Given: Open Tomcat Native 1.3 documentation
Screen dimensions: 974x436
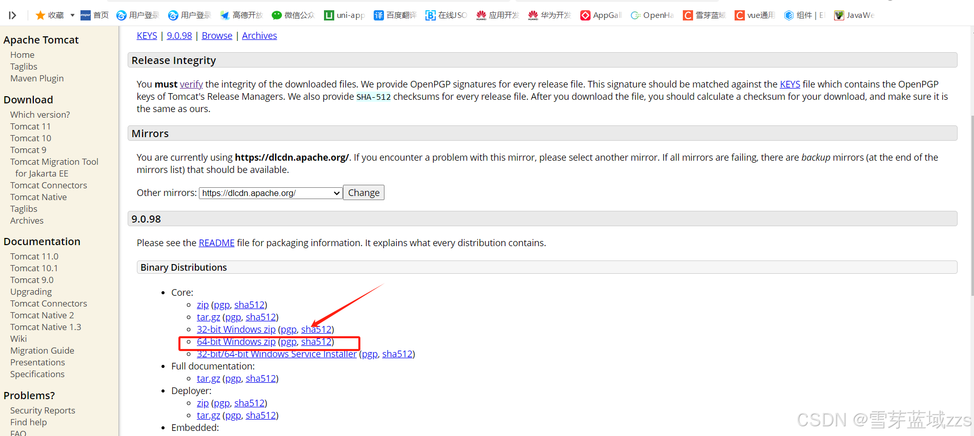Looking at the screenshot, I should click(x=46, y=327).
